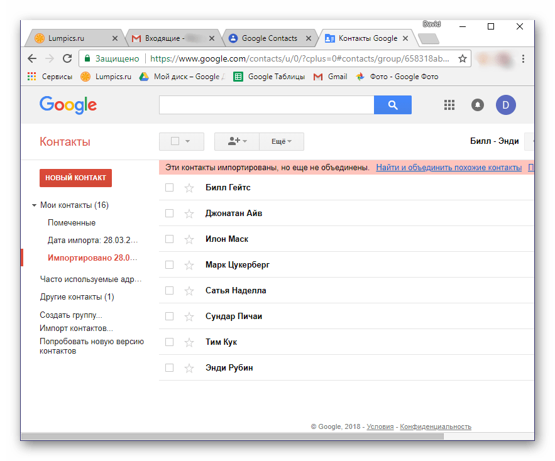Viewport: 555px width, 461px height.
Task: Click the НОВЫЙ КОНТАКТ button
Action: tap(75, 178)
